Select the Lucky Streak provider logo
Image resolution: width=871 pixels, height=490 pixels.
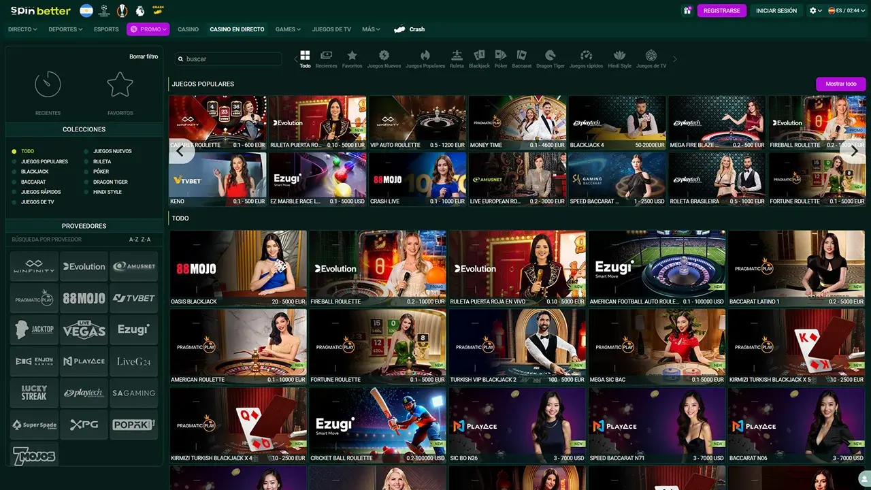coord(34,393)
